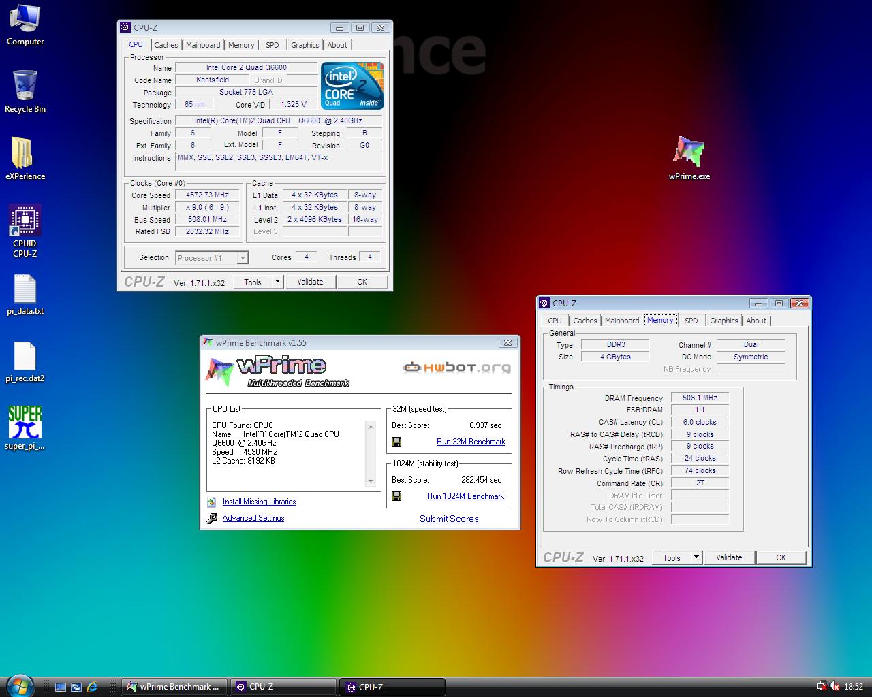Open SPD tab in CPU window
The width and height of the screenshot is (872, 697).
tap(272, 45)
